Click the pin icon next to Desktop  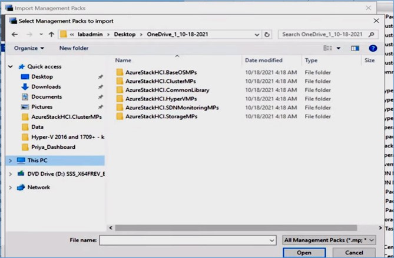[x=101, y=77]
